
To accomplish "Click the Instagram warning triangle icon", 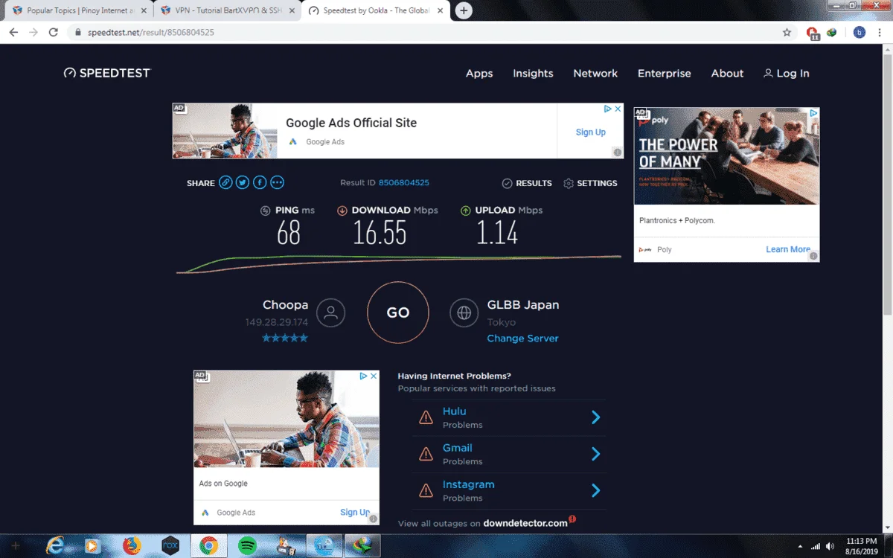I will [x=426, y=490].
